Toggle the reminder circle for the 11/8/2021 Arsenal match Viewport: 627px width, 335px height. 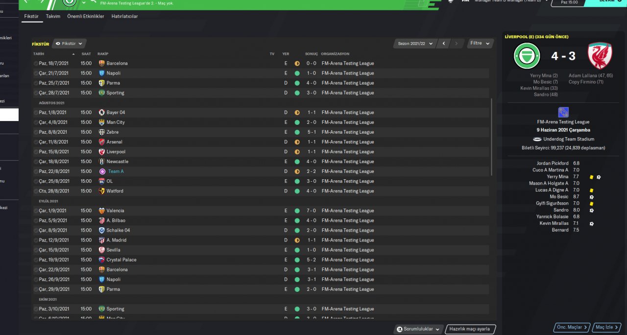click(x=36, y=142)
